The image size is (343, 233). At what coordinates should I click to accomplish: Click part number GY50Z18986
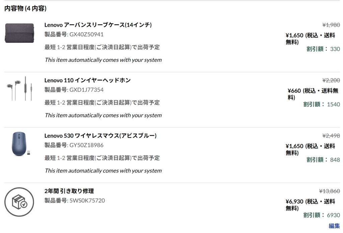click(86, 145)
